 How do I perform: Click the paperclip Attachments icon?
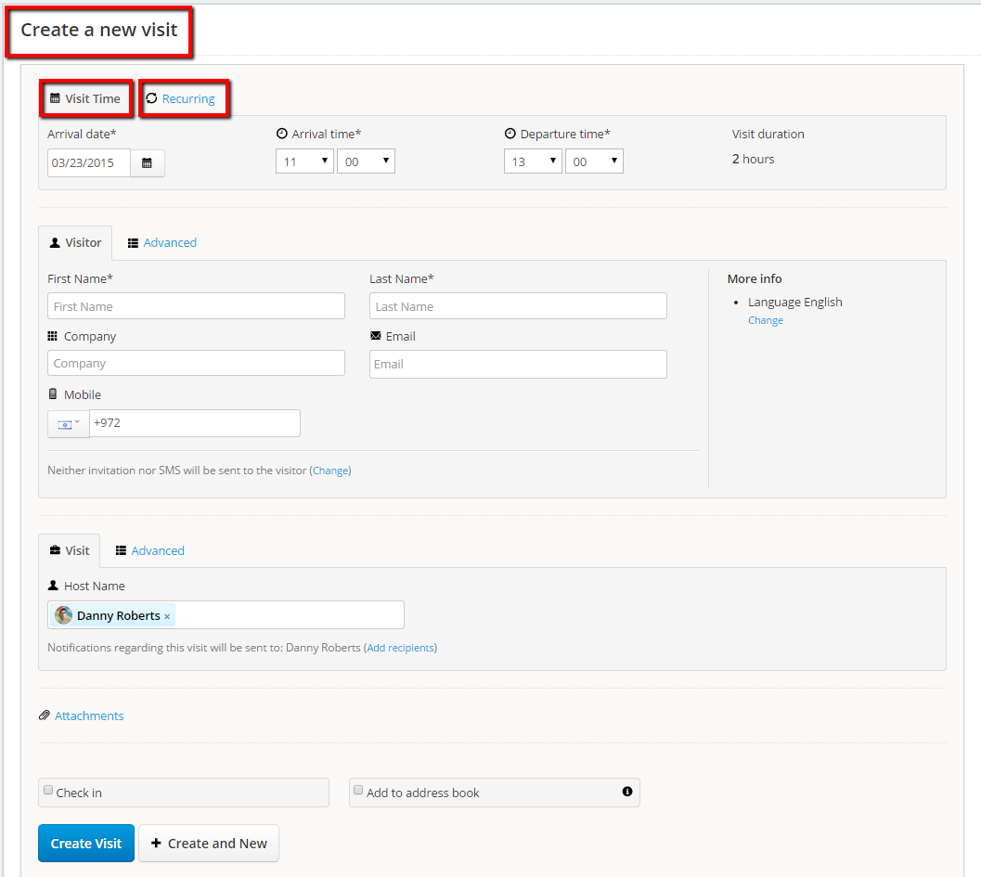(44, 716)
